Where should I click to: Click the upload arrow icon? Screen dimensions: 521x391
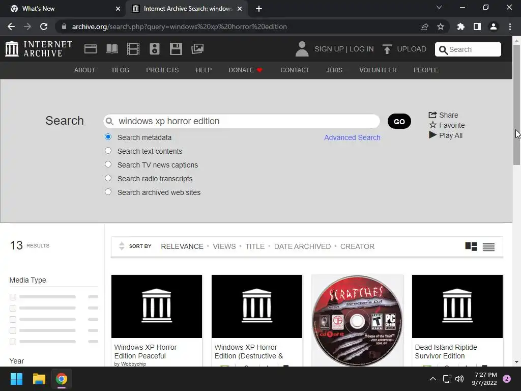387,49
